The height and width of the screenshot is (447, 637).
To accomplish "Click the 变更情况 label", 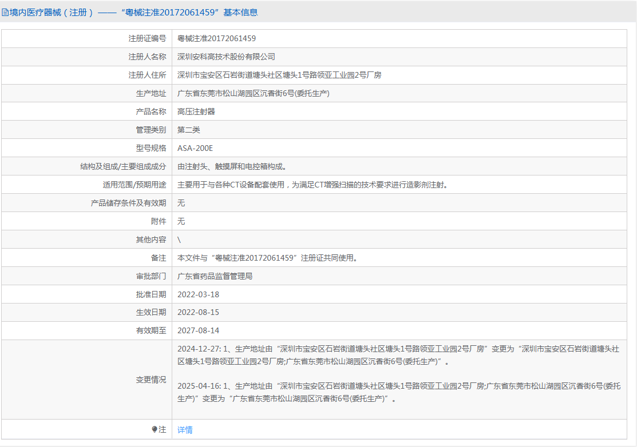I will (x=151, y=380).
